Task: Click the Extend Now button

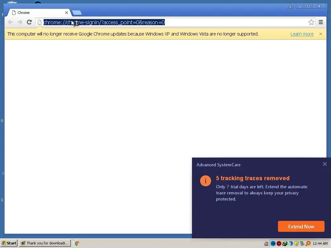Action: 301,226
